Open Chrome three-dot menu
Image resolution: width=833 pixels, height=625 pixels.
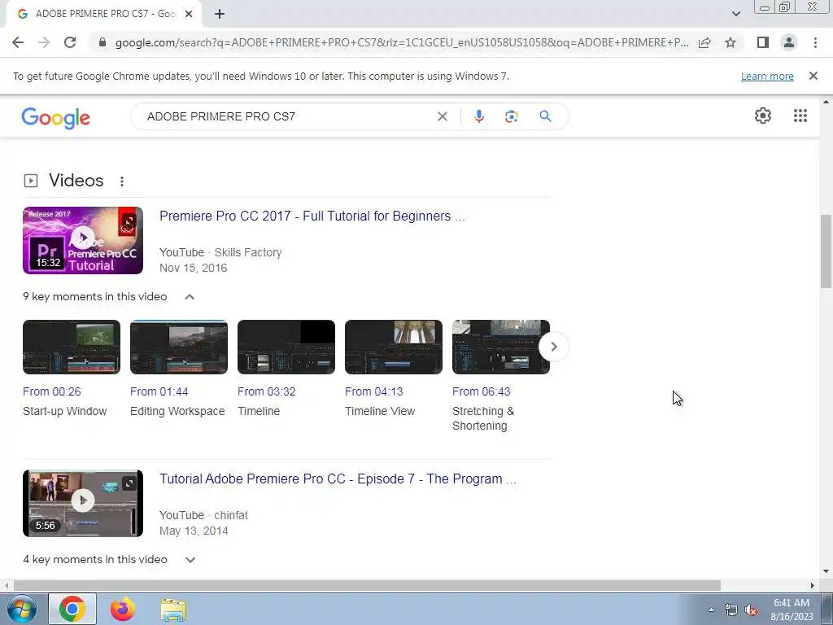point(815,42)
